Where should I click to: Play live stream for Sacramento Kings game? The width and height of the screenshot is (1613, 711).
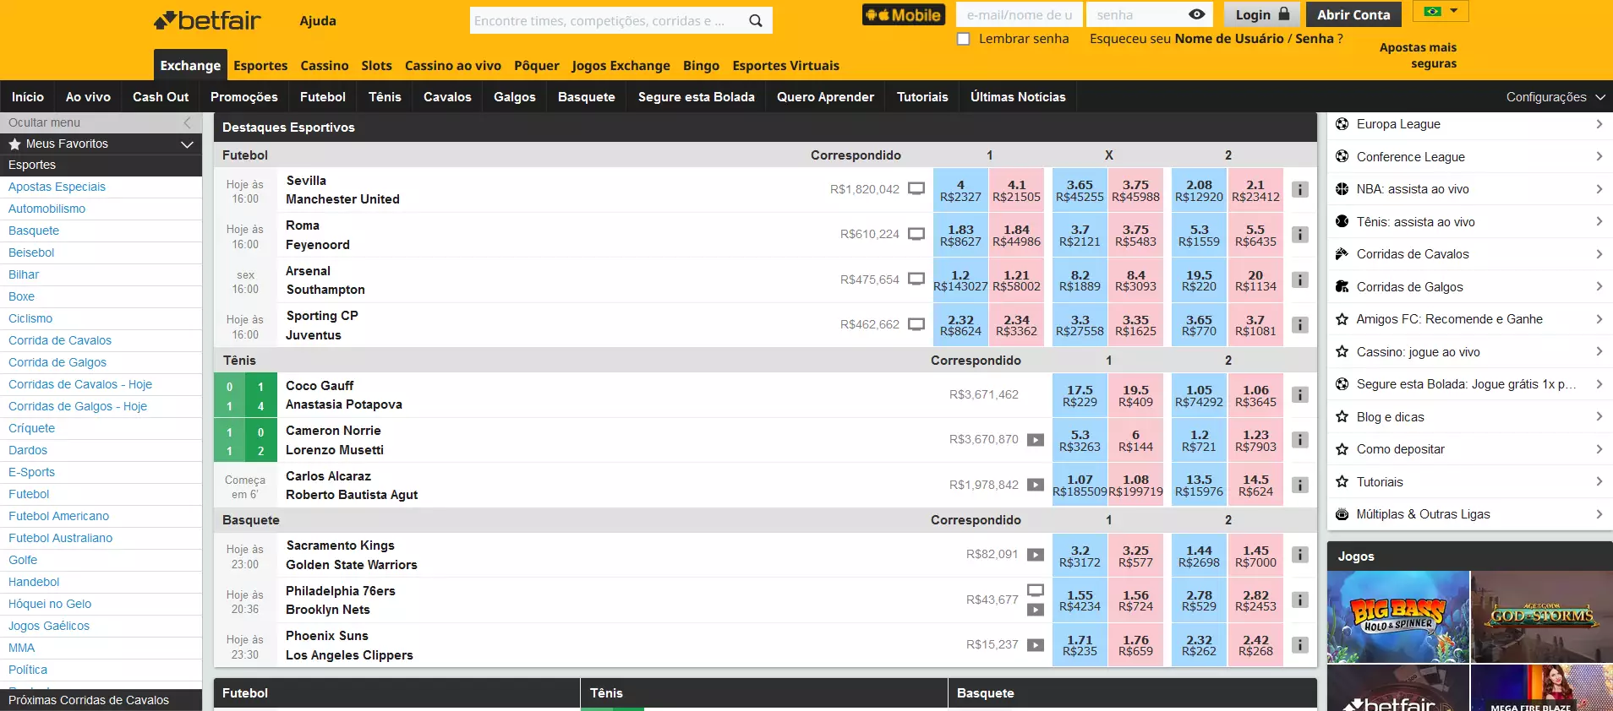coord(1035,555)
